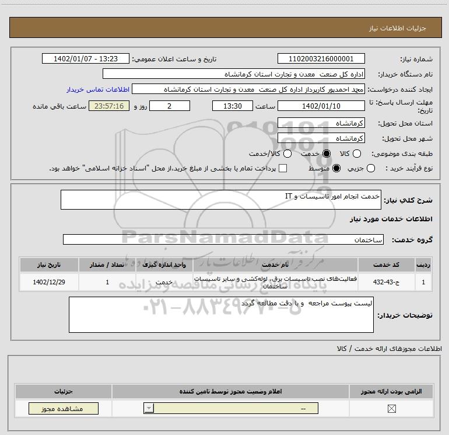The height and width of the screenshot is (435, 449).
Task: Click the buyer organization name field
Action: tap(234, 74)
